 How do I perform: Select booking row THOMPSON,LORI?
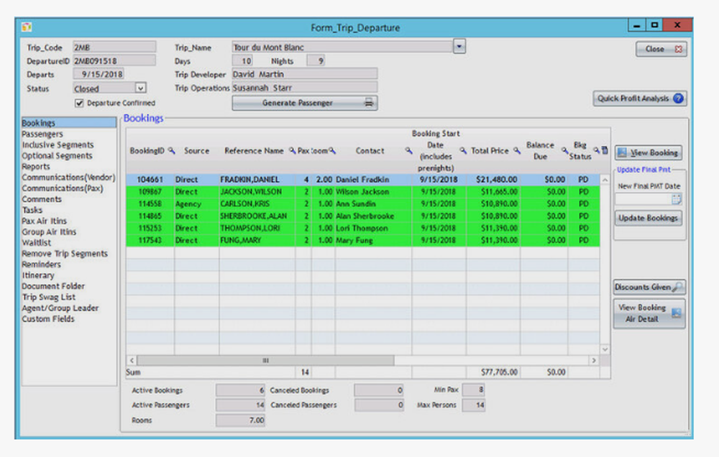point(362,228)
